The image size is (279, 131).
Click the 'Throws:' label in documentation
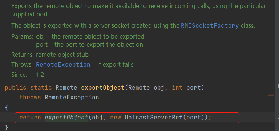click(22, 64)
